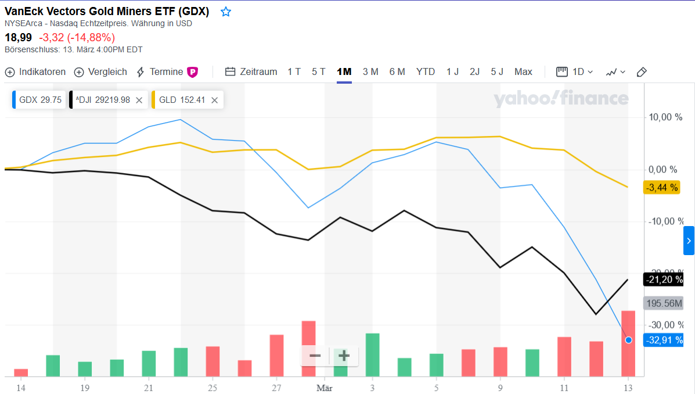Open the chart type line dropdown
Screen dimensions: 695x394
point(615,72)
